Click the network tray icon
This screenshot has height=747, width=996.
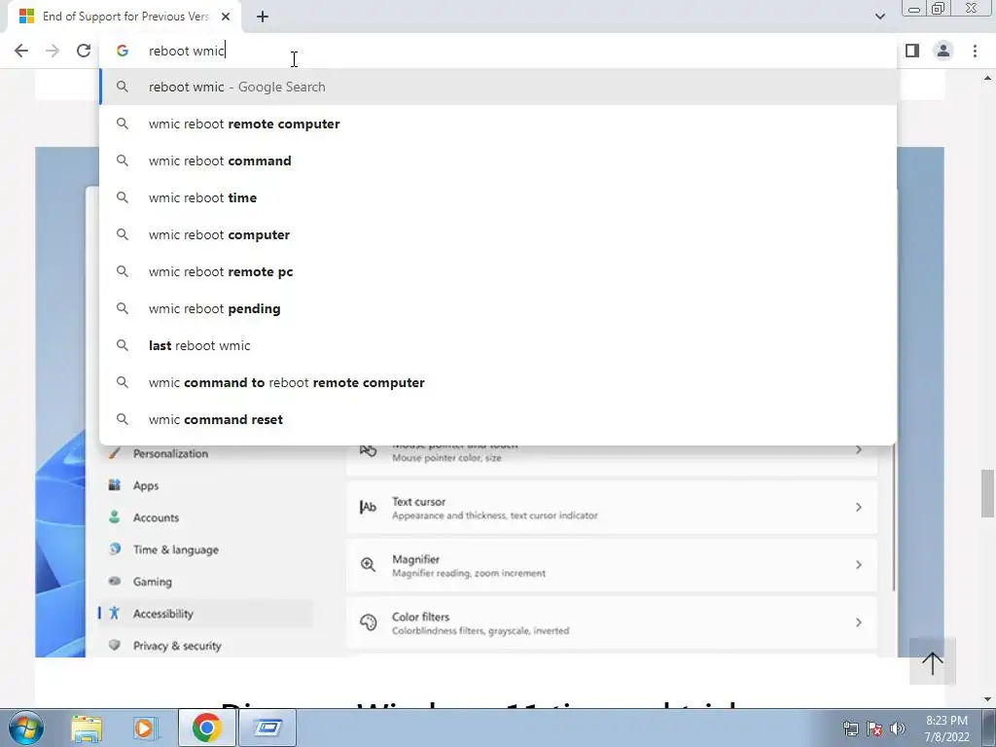[x=850, y=729]
